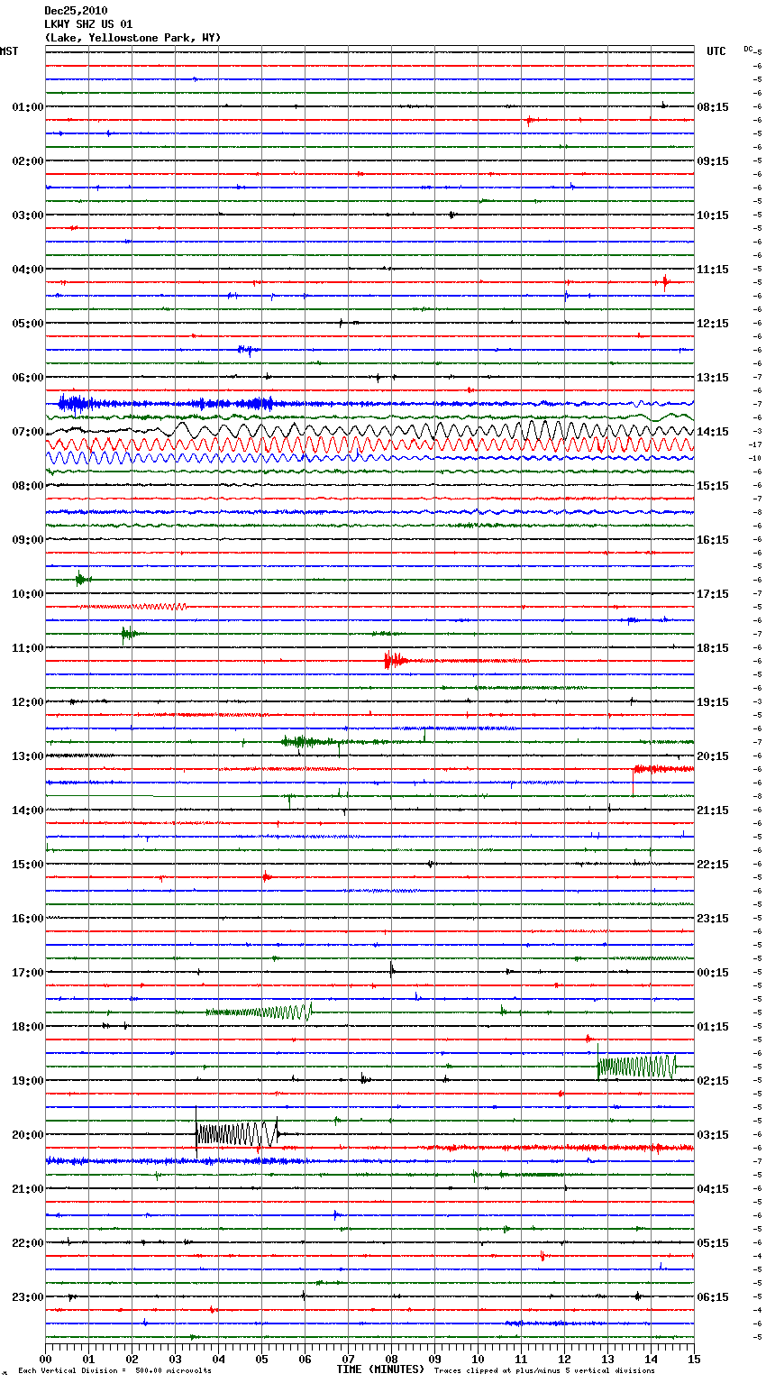This screenshot has width=766, height=1383.
Task: Select the 18:00 MST hour label
Action: click(28, 1027)
